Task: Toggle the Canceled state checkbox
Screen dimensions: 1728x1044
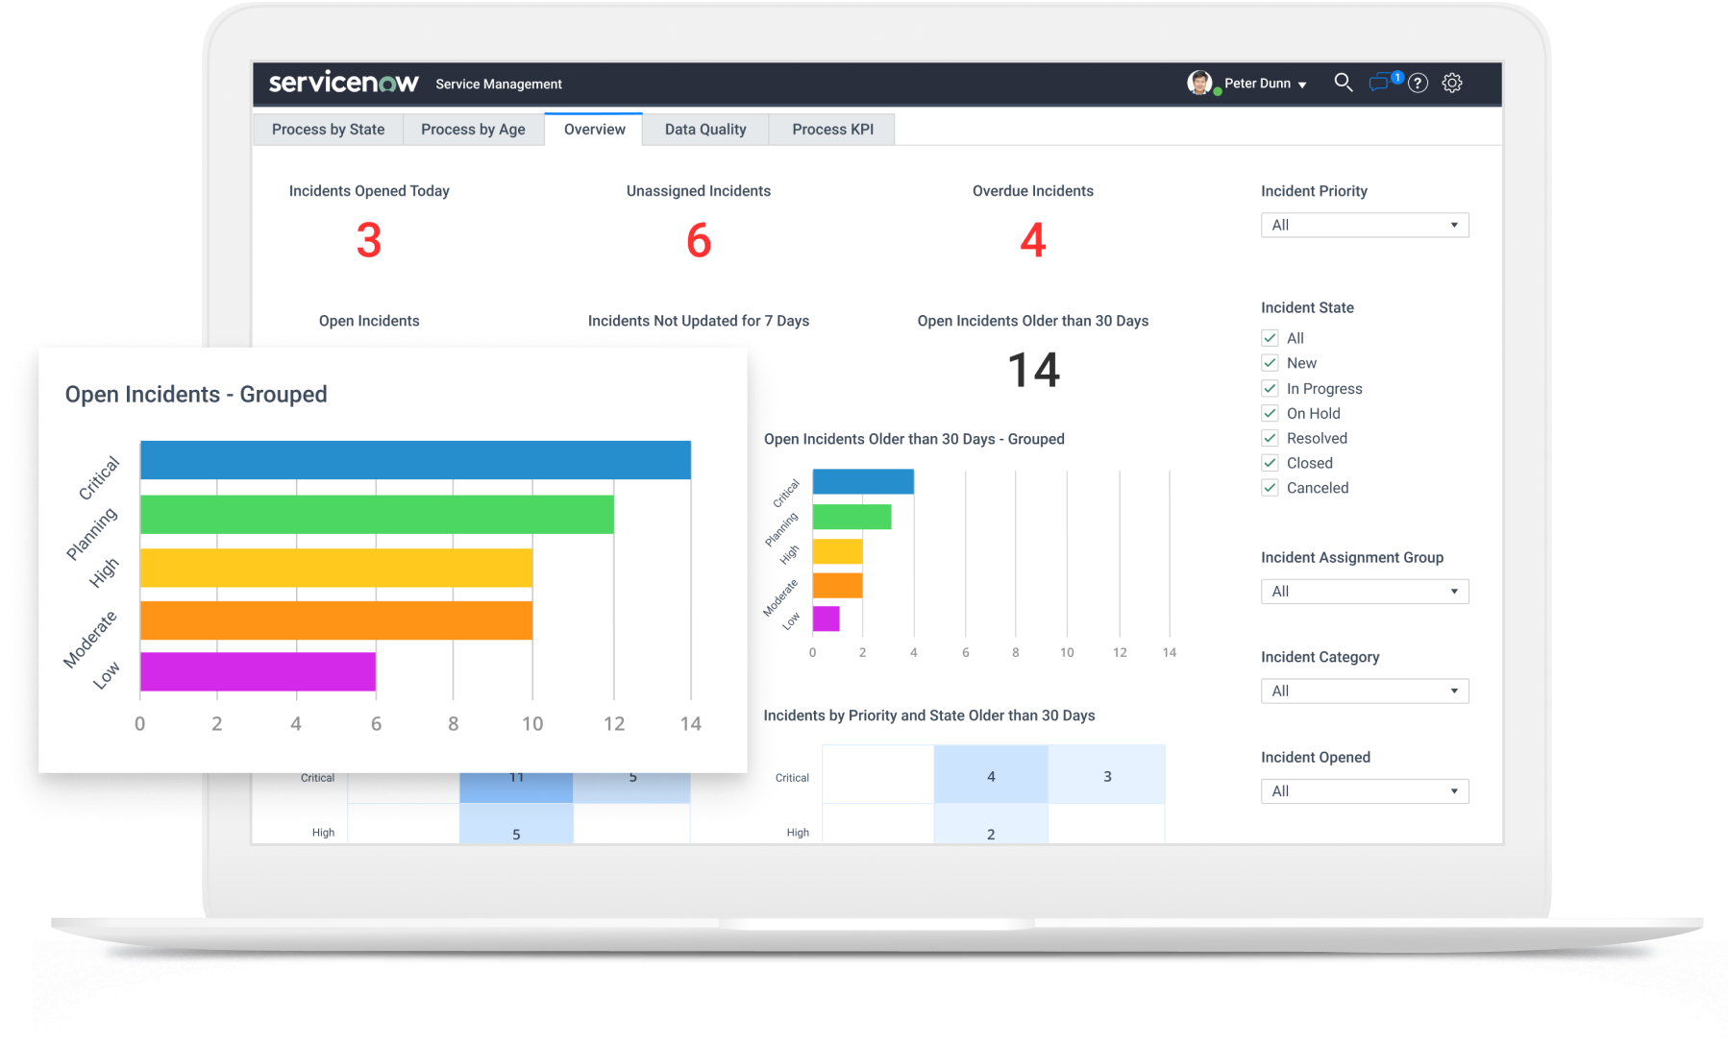Action: click(x=1270, y=488)
